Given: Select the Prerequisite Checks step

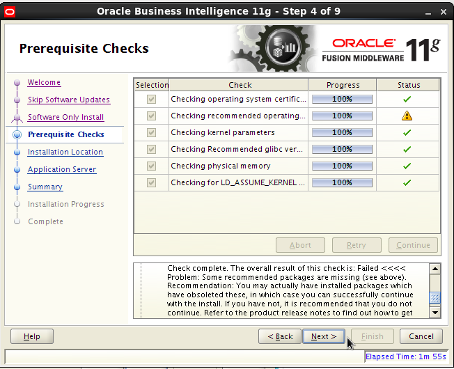Looking at the screenshot, I should 66,134.
